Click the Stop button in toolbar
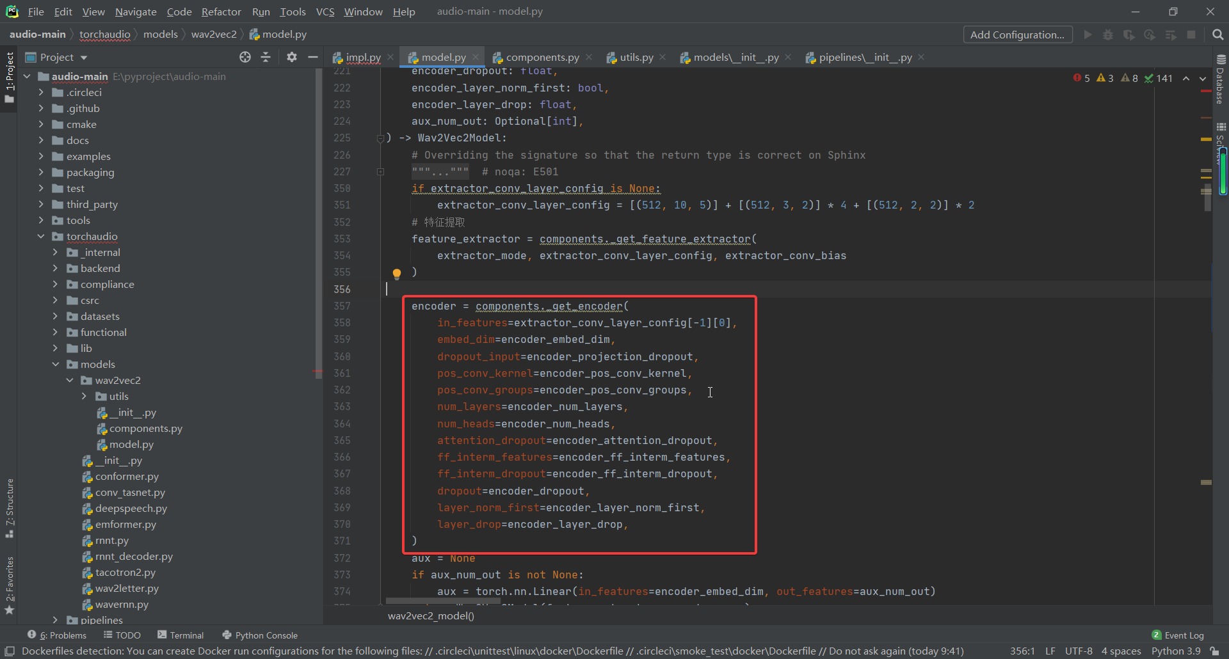The height and width of the screenshot is (659, 1229). [1191, 35]
